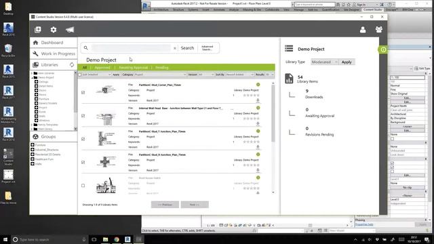Open Revit application menu button

(146, 5)
